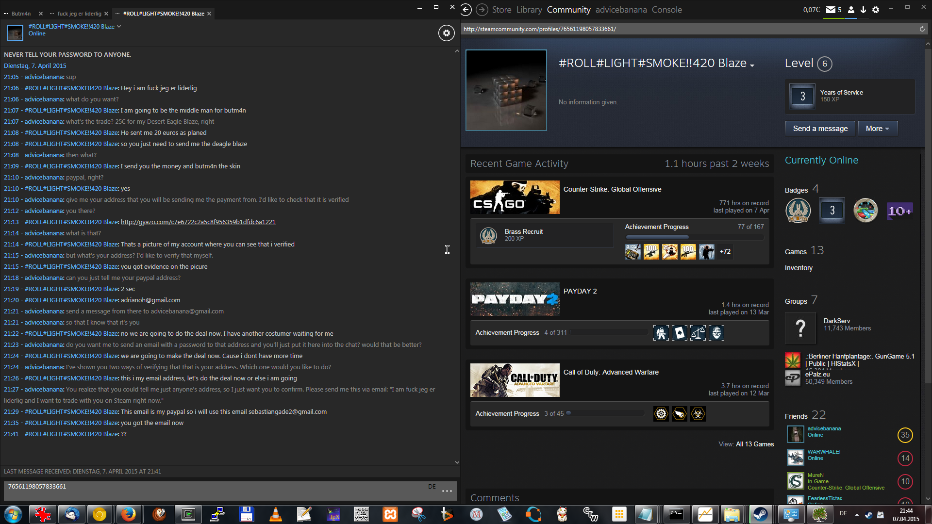Viewport: 932px width, 524px height.
Task: Open the downloads arrow icon
Action: click(863, 10)
